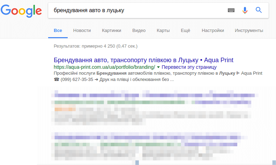This screenshot has height=165, width=276.
Task: Open the Aqua Print result title link
Action: pos(143,60)
